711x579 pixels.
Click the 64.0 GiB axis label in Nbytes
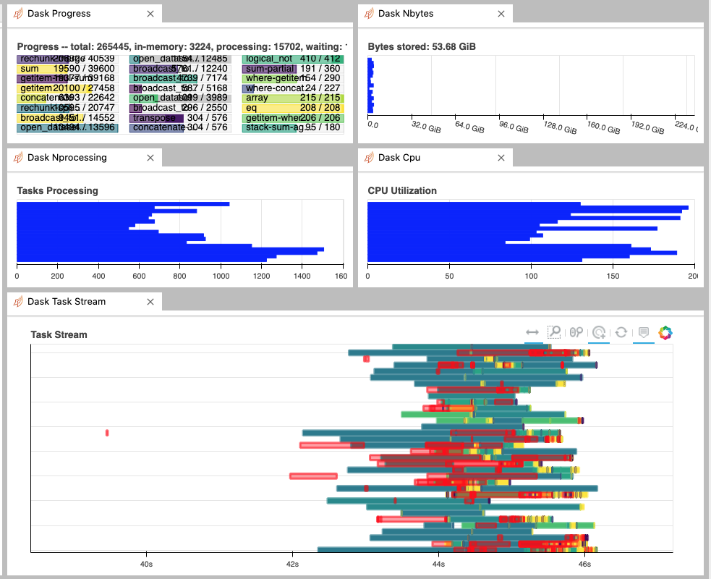click(469, 127)
